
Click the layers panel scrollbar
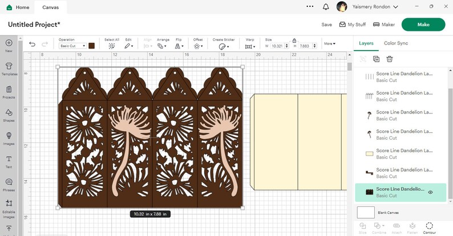click(x=450, y=143)
